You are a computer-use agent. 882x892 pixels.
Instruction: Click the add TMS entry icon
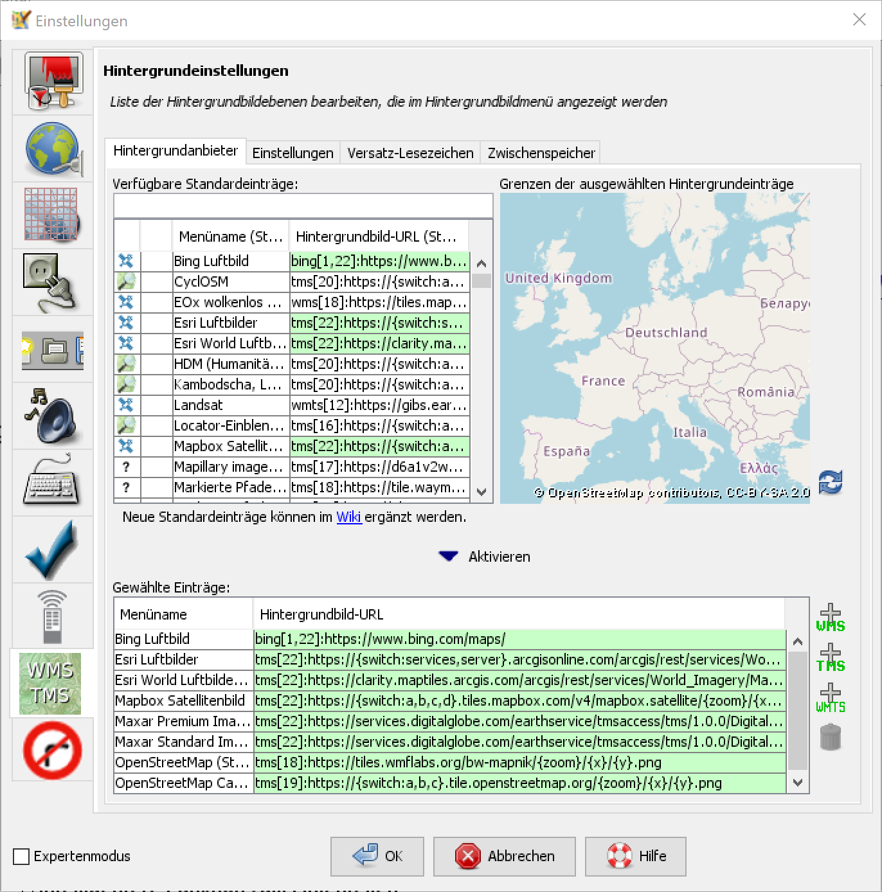click(830, 657)
